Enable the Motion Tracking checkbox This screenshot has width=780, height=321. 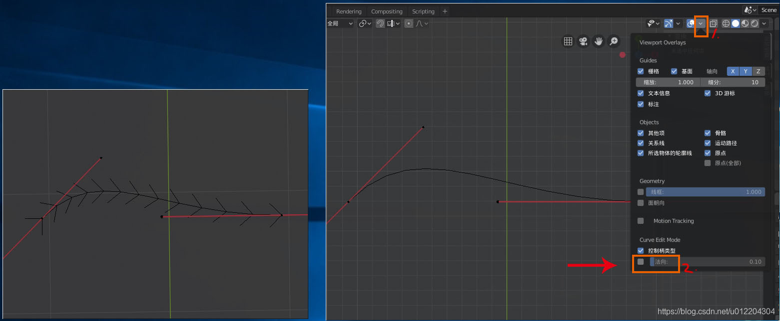pyautogui.click(x=641, y=221)
